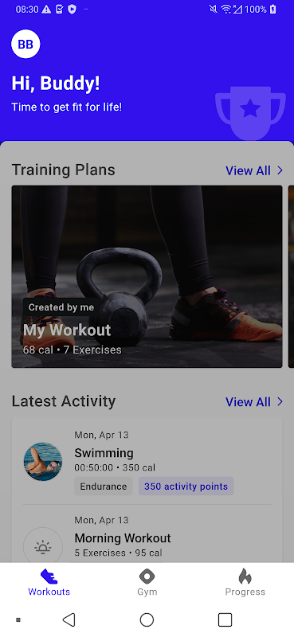Open the BB profile avatar
The height and width of the screenshot is (637, 294).
point(25,44)
